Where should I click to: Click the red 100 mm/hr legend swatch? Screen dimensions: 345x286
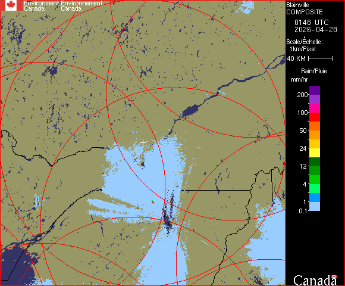[315, 117]
